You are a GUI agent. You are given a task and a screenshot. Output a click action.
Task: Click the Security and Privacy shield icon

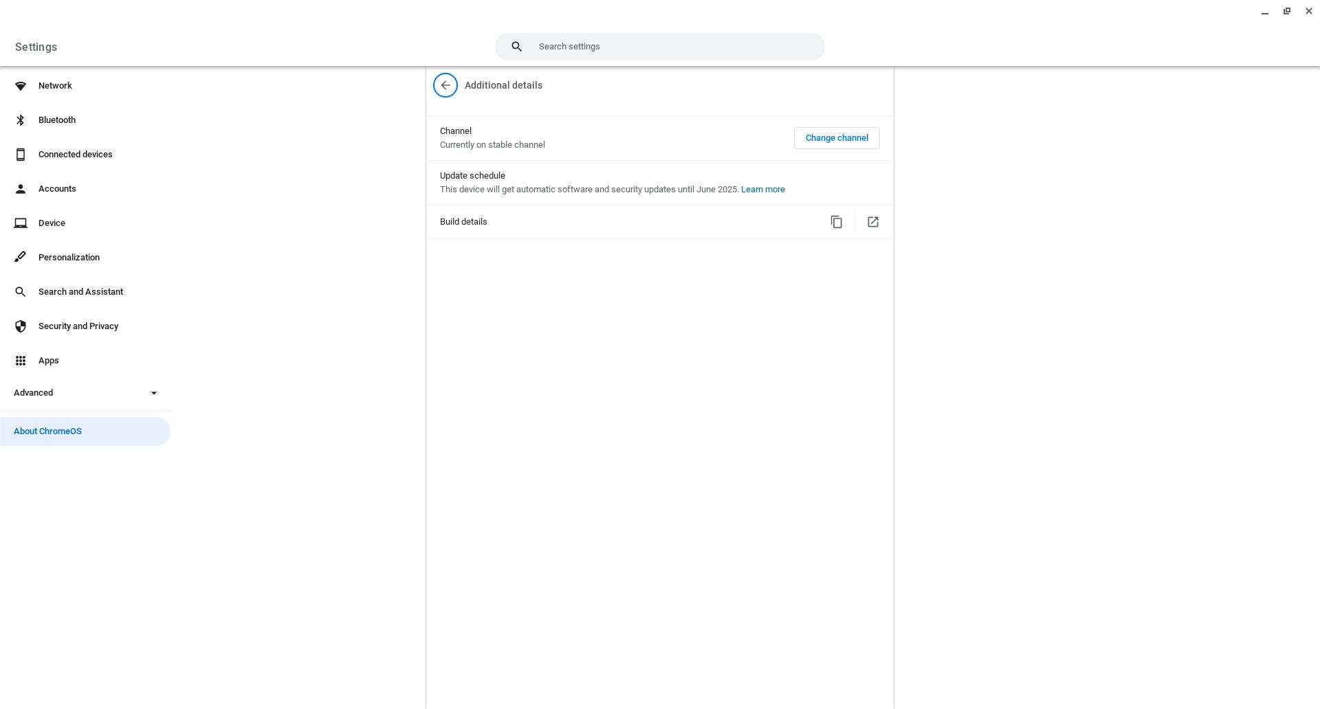point(21,326)
